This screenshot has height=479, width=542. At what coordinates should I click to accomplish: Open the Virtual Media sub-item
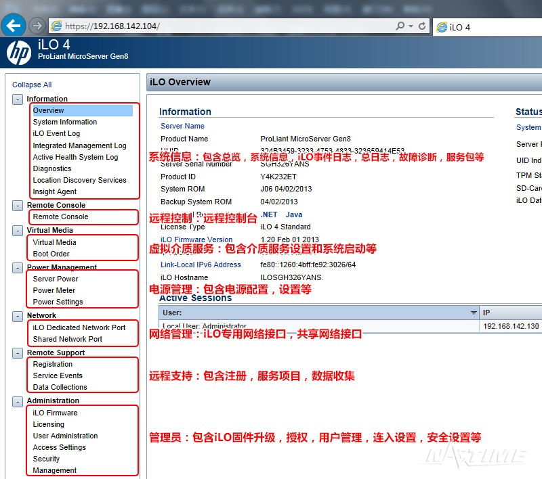(x=54, y=242)
